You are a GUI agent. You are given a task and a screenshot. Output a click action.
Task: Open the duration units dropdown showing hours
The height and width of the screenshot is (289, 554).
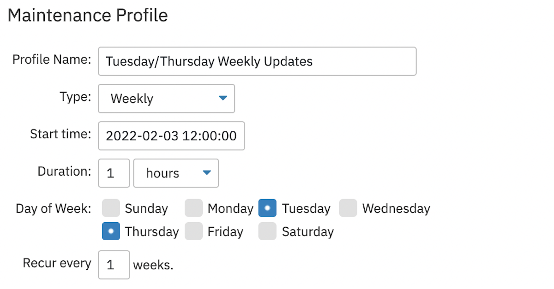tap(176, 173)
